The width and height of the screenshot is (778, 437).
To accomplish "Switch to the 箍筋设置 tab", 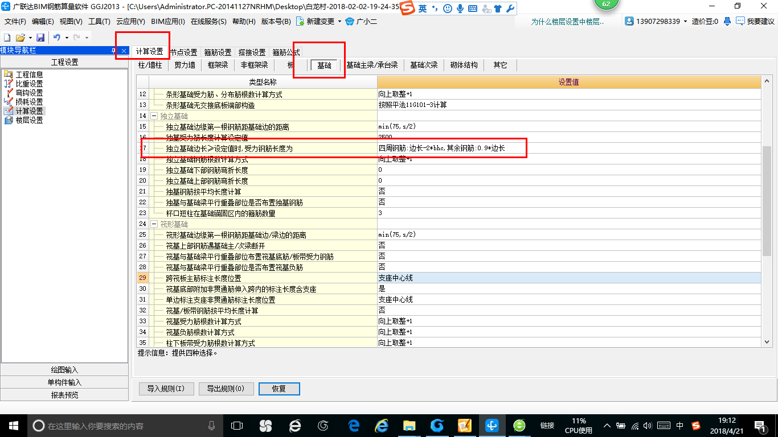I will [x=218, y=52].
